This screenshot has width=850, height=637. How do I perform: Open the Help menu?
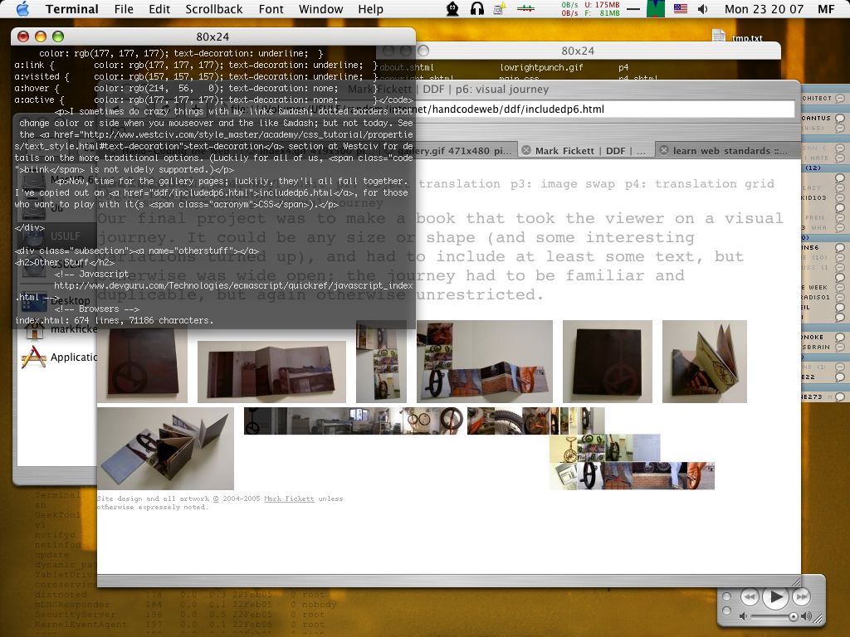tap(371, 9)
